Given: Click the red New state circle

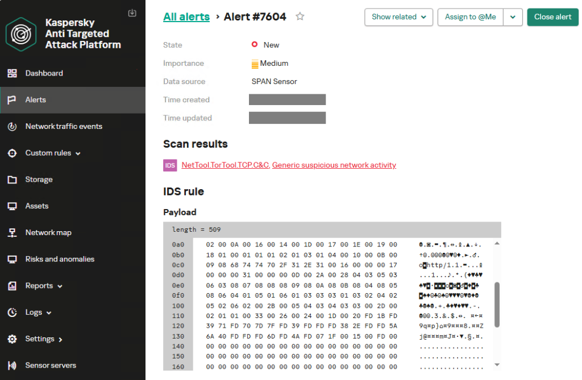Looking at the screenshot, I should point(255,44).
